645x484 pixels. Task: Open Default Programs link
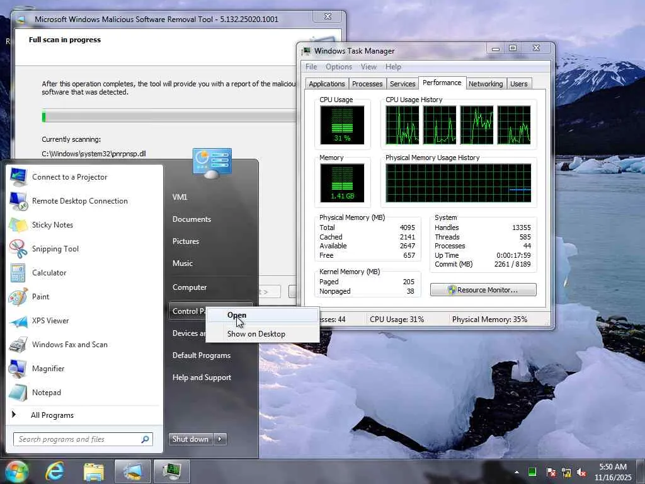tap(201, 355)
